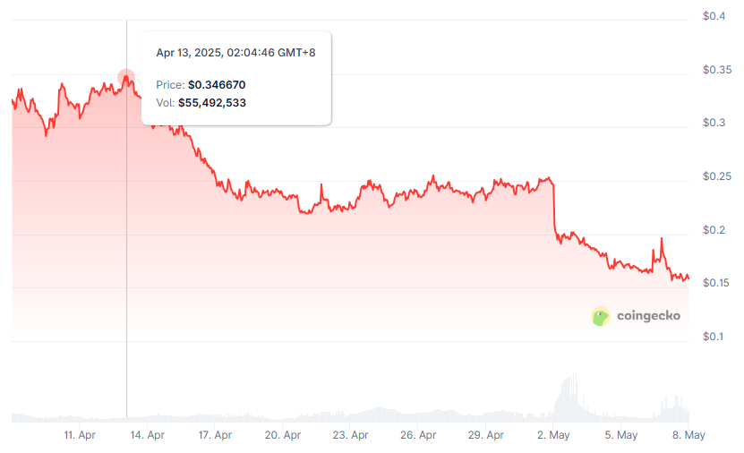Click the 8. May date label
The height and width of the screenshot is (453, 744).
pos(688,435)
